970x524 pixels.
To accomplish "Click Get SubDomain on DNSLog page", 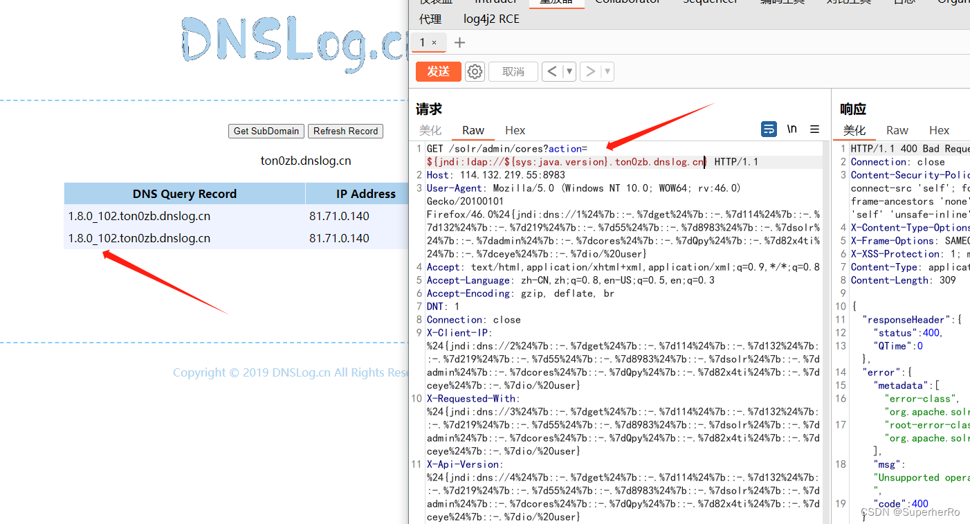I will (266, 131).
